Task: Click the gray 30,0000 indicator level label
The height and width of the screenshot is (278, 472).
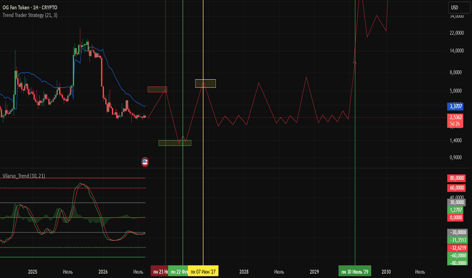Action: pyautogui.click(x=456, y=202)
